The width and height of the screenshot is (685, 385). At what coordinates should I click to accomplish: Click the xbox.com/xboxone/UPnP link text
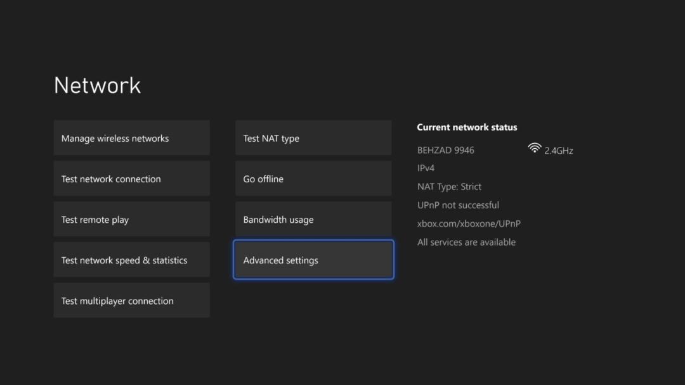tap(469, 224)
